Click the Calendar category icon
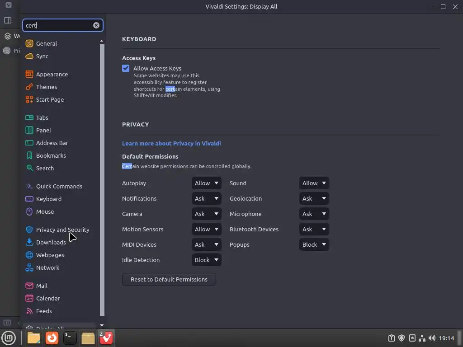This screenshot has width=463, height=347. coord(29,298)
